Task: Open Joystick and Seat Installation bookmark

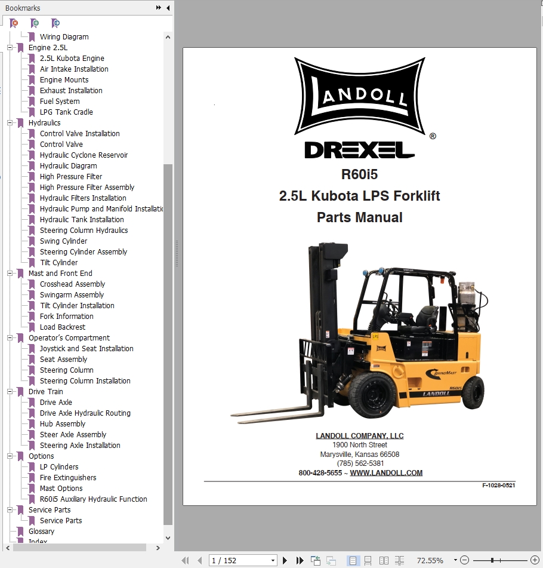Action: point(87,348)
